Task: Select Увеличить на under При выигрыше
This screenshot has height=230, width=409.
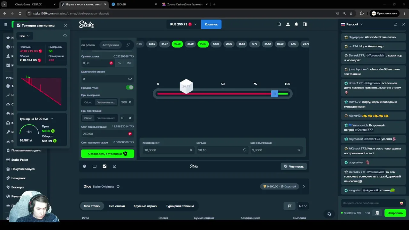Action: (106, 102)
